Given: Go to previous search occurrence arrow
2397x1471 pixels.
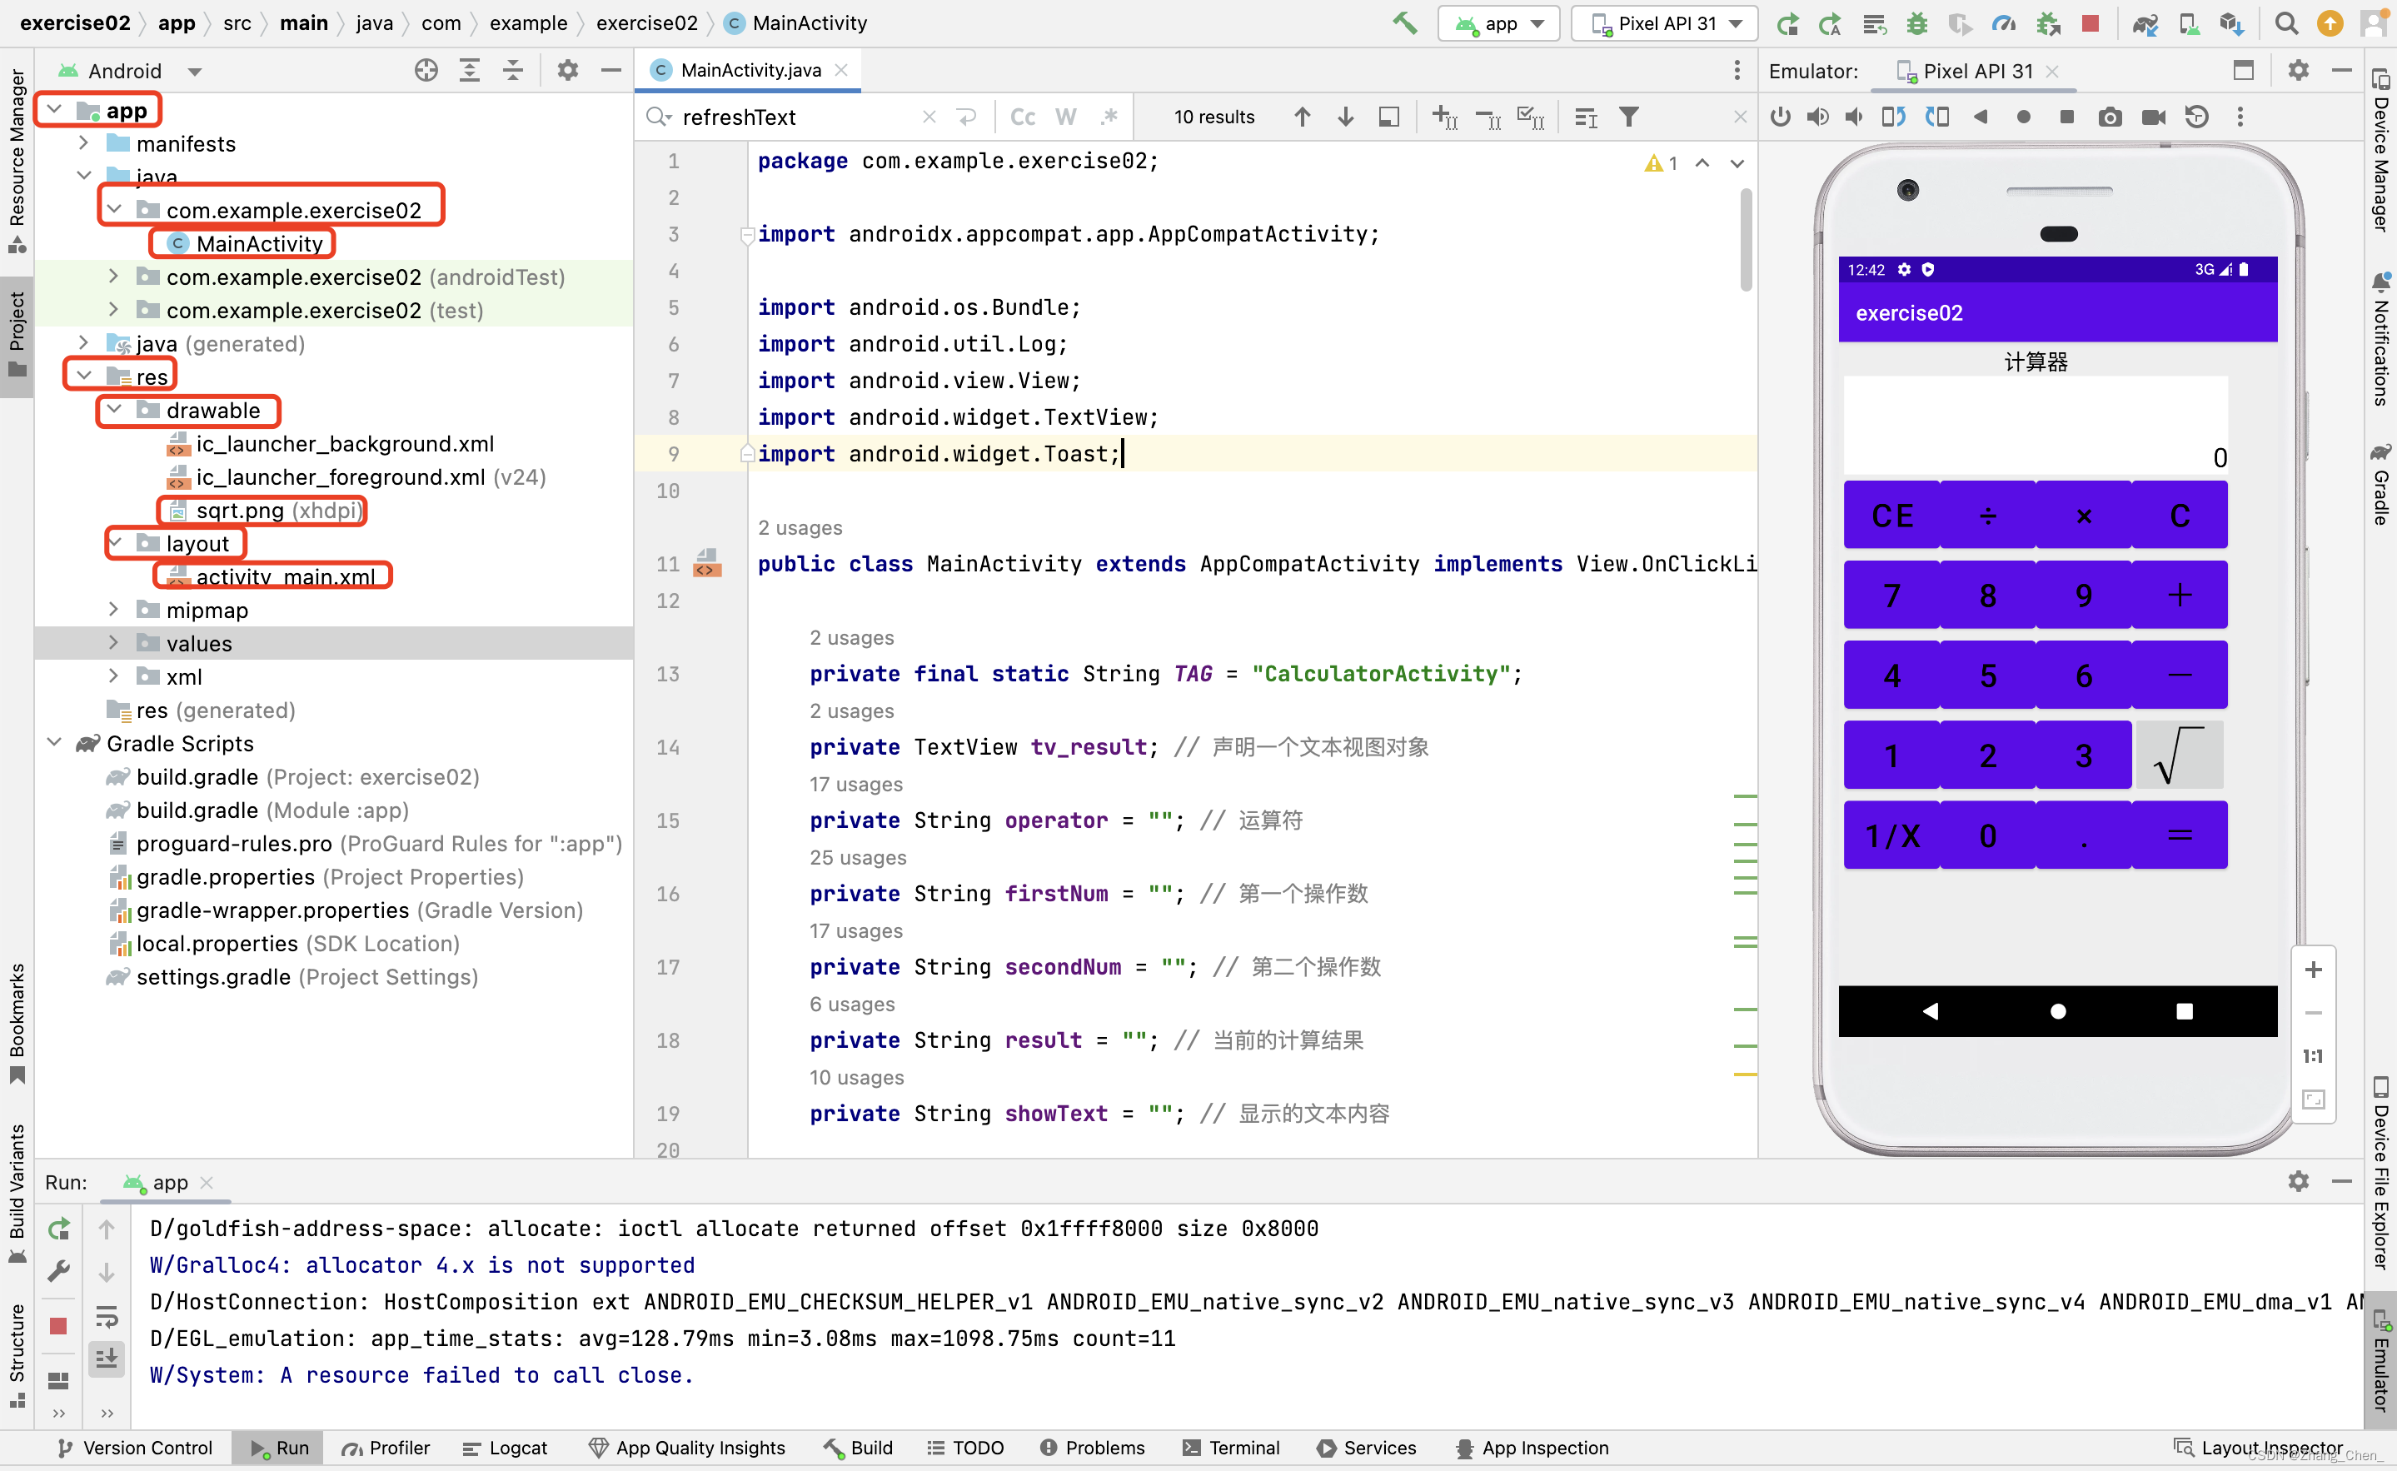Looking at the screenshot, I should (x=1302, y=117).
